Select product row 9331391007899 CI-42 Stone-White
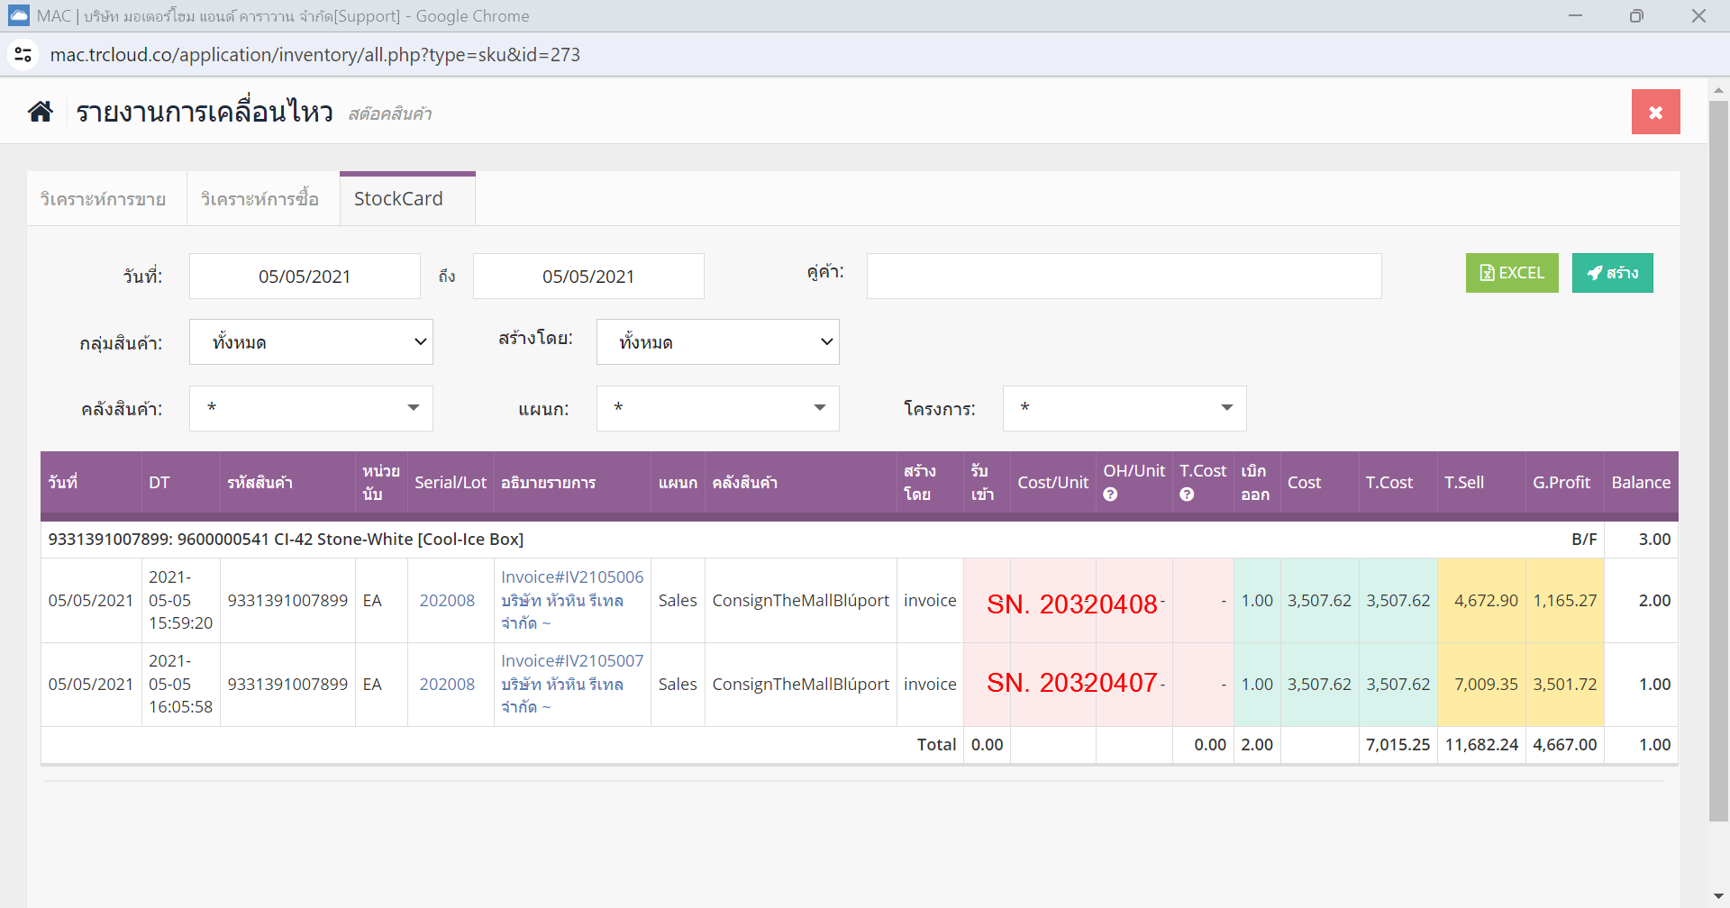Screen dimensions: 1730x908 coord(860,540)
